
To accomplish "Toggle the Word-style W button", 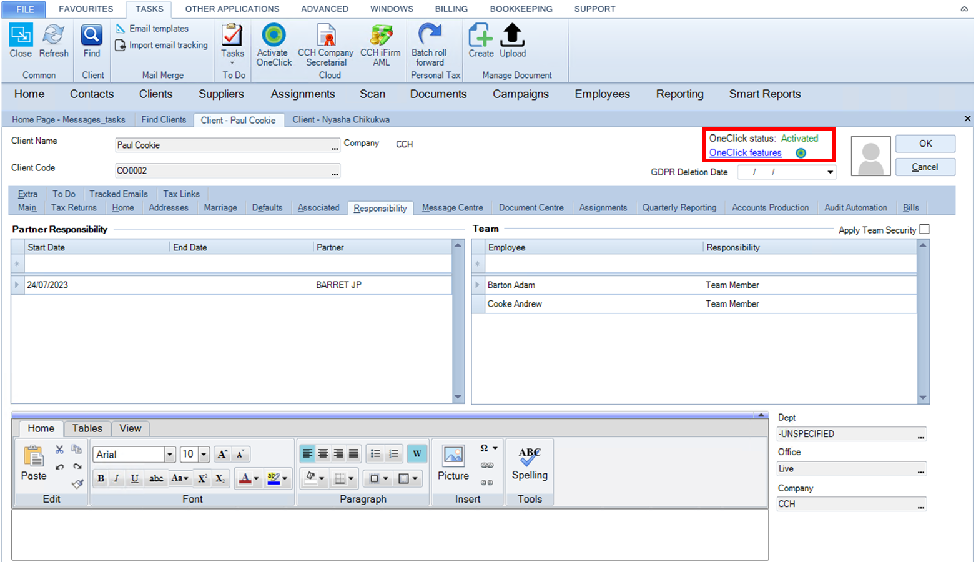I will pos(417,454).
